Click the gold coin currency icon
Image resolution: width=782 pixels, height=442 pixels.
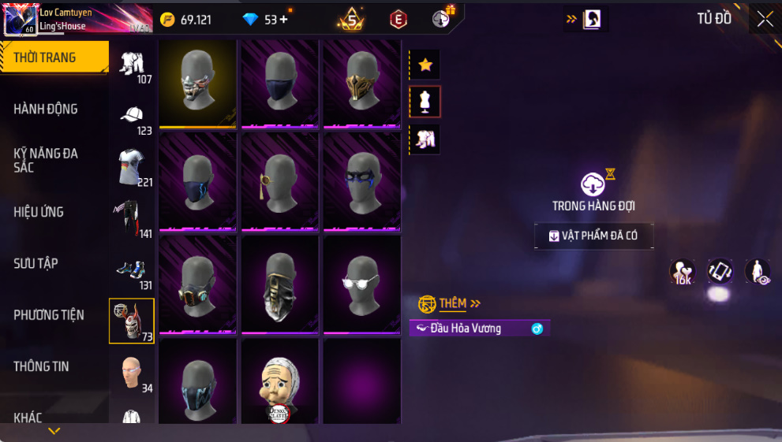[x=167, y=20]
